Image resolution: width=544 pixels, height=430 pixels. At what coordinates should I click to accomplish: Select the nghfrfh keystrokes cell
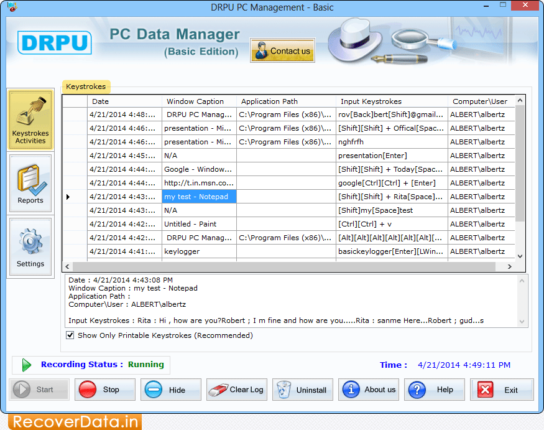[x=392, y=142]
